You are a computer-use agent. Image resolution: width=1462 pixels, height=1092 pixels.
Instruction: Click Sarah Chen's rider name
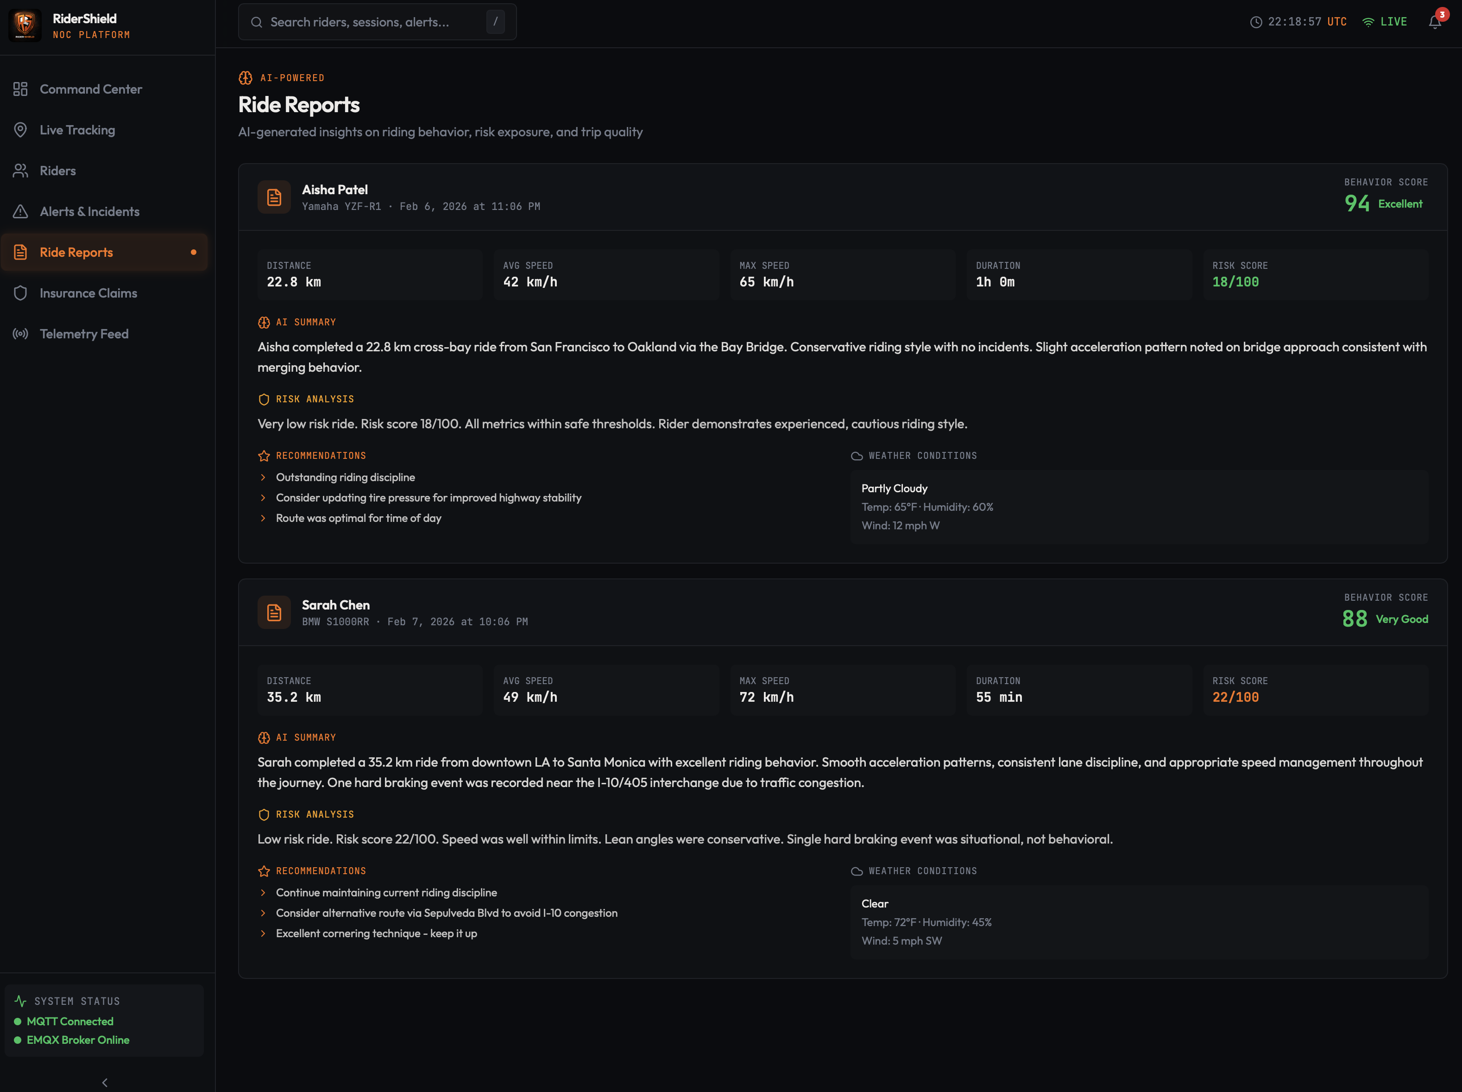pyautogui.click(x=335, y=605)
